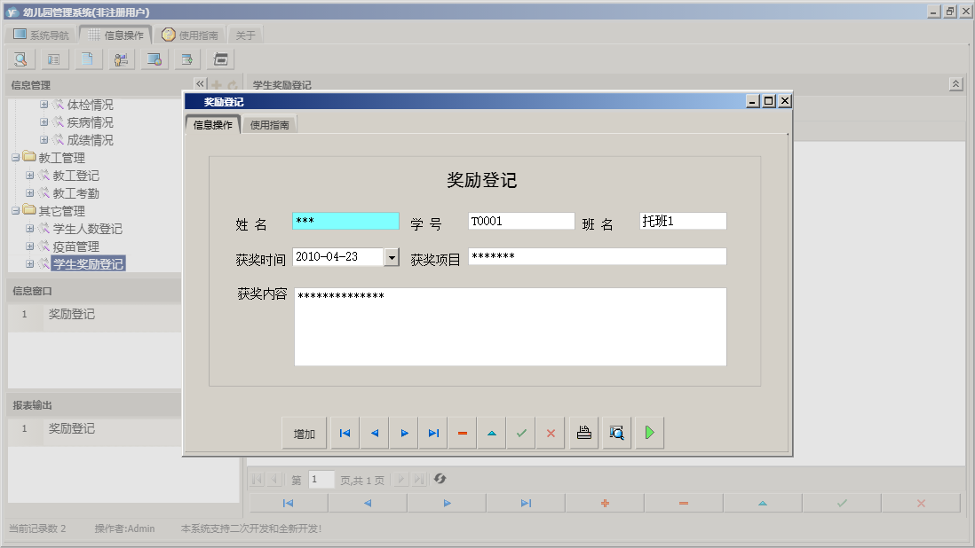Click the red plus icon in bottom toolbar
The height and width of the screenshot is (548, 975).
tap(603, 503)
